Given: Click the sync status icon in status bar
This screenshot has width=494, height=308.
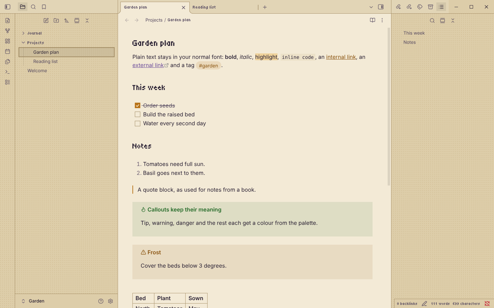Looking at the screenshot, I should (x=487, y=304).
